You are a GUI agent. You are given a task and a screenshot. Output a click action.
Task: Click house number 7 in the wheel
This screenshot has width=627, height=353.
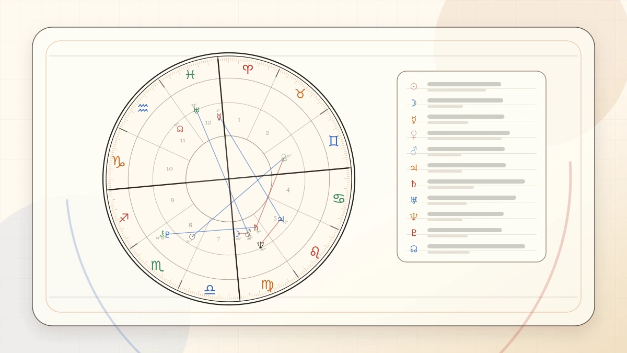(x=218, y=239)
